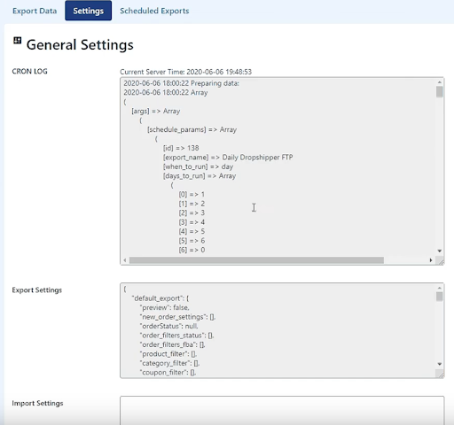Click down arrow of Export Settings scrollbar
This screenshot has height=425, width=454.
point(440,364)
